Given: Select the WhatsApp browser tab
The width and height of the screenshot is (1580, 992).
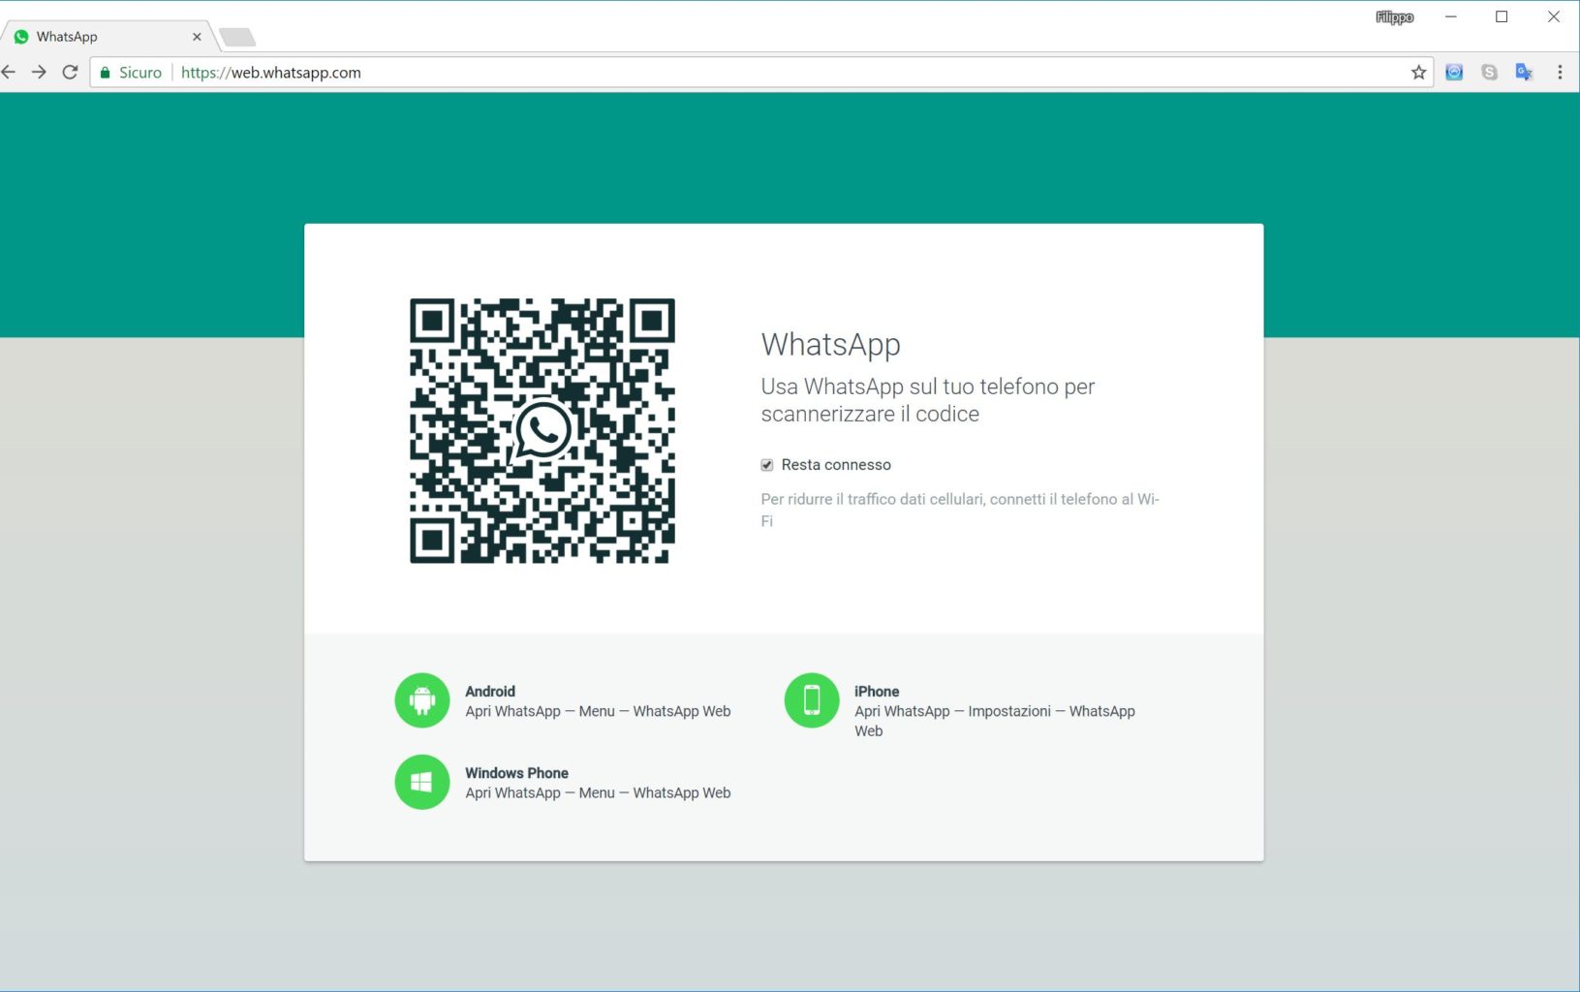Looking at the screenshot, I should (x=107, y=37).
